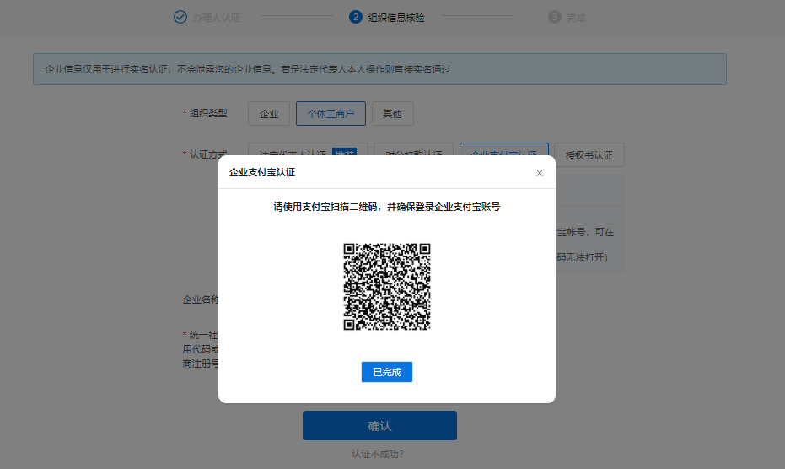
Task: Click the 组织类型 field label
Action: 208,113
